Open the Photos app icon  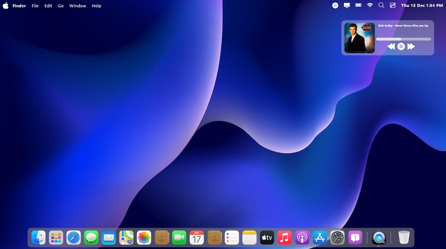[144, 237]
